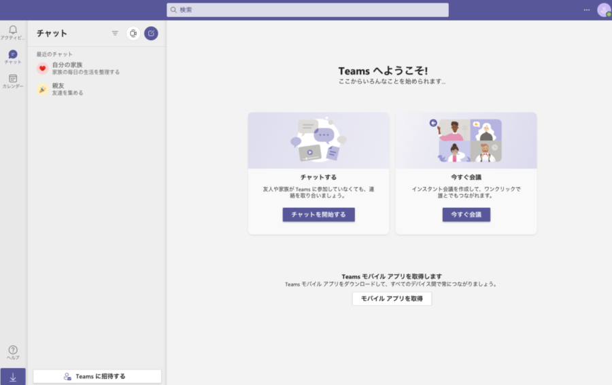The width and height of the screenshot is (612, 385).
Task: Click the 今すぐ会議 purple button
Action: [466, 215]
